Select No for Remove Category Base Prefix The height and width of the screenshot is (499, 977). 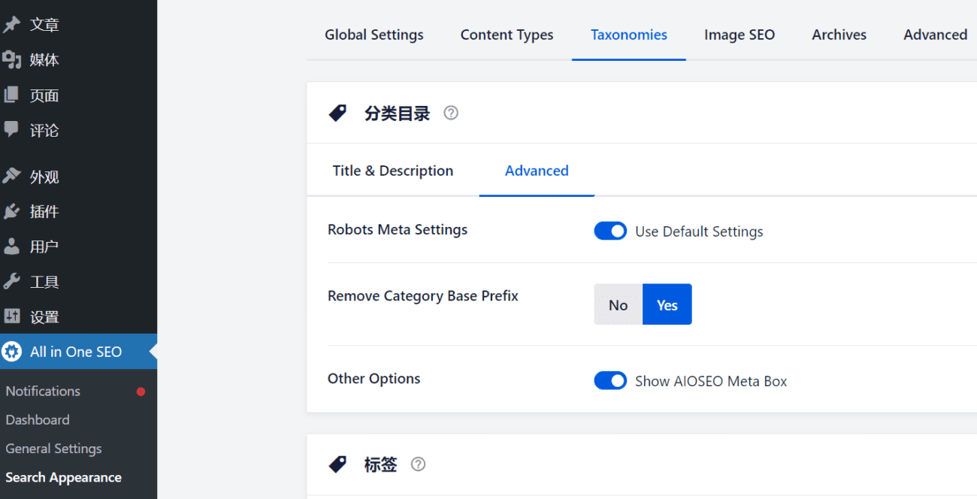click(x=618, y=304)
